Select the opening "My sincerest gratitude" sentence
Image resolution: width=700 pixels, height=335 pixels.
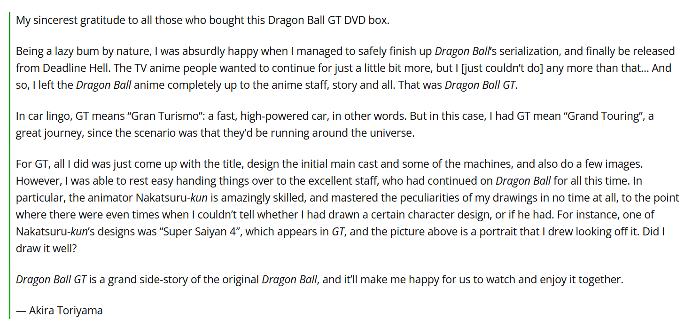(202, 21)
